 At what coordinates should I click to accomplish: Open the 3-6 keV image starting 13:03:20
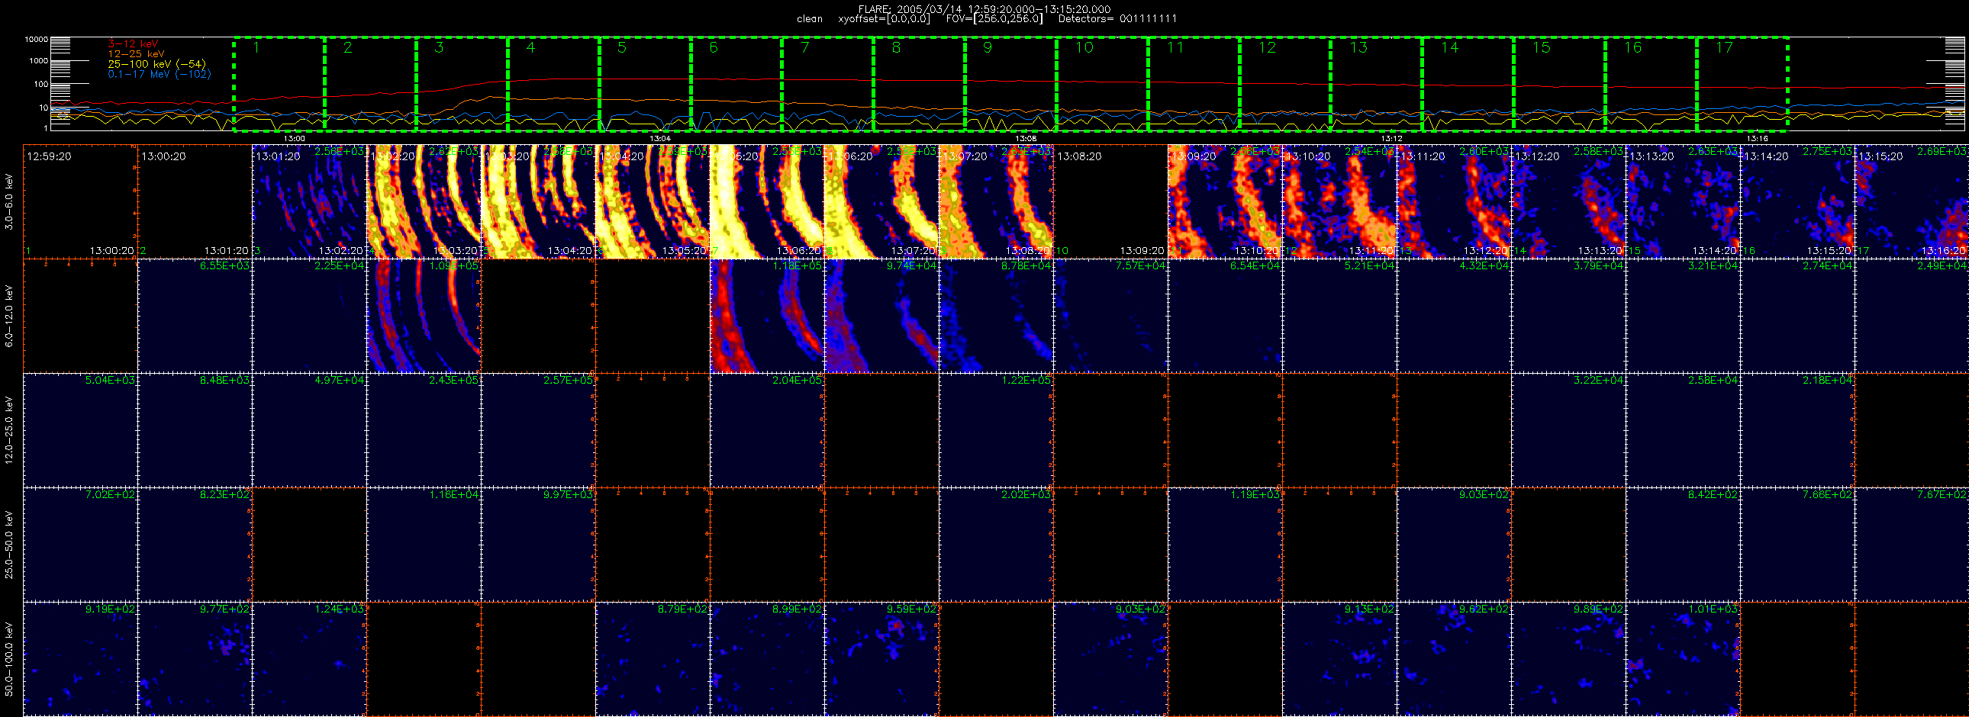coord(538,201)
